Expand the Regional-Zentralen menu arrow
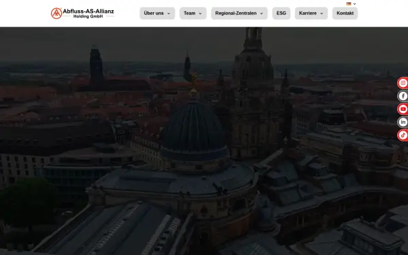This screenshot has width=408, height=255. click(x=262, y=14)
